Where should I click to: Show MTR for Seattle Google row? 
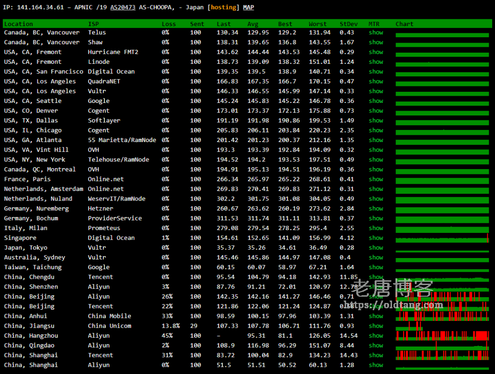376,101
